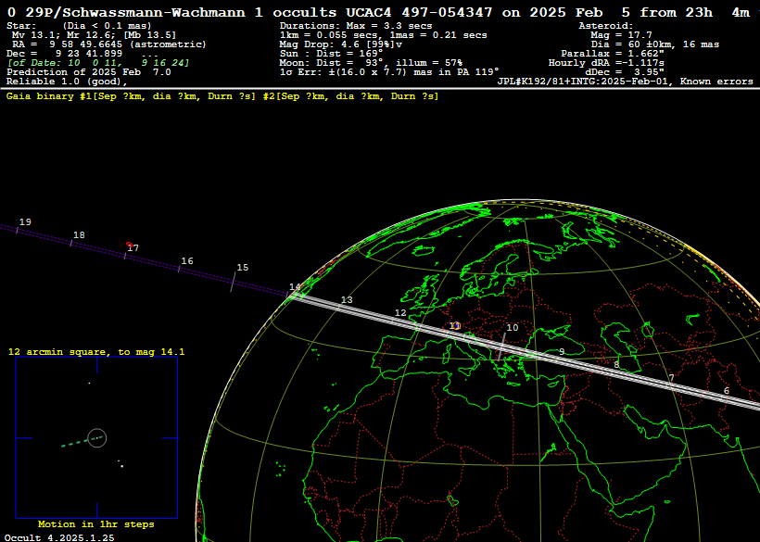The image size is (760, 542).
Task: Select minute marker 19 on the path
Action: click(x=25, y=221)
